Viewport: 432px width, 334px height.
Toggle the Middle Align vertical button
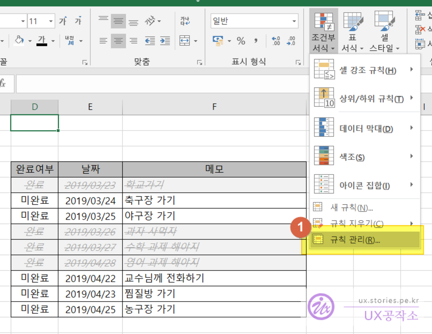(x=118, y=21)
